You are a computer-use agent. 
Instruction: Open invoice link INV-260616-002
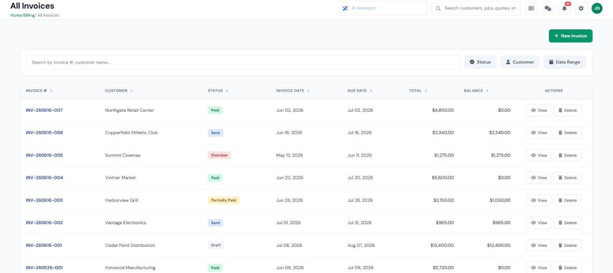(x=44, y=223)
